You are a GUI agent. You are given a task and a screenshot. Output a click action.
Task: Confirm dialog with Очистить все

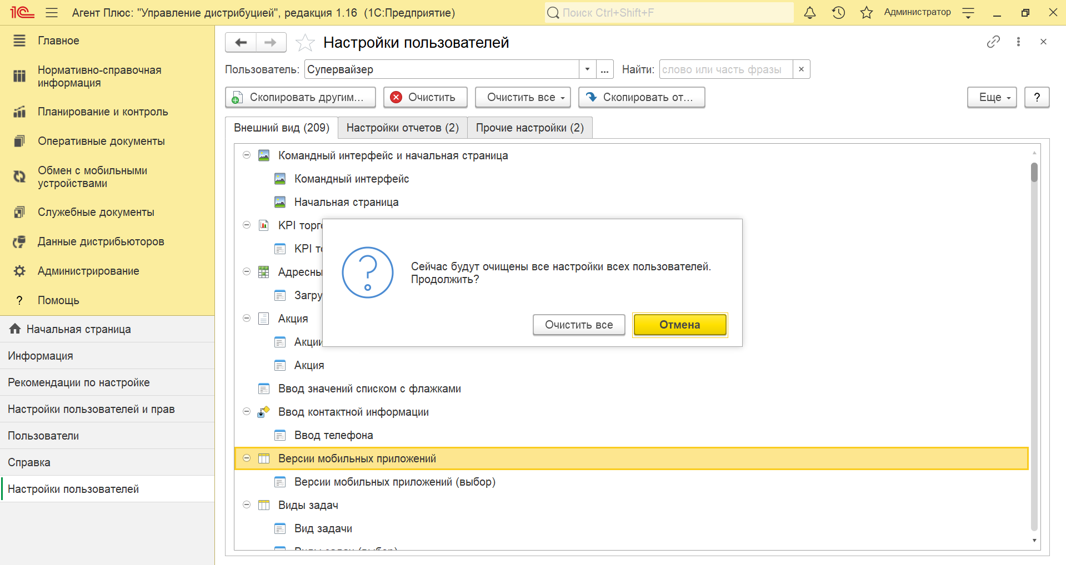click(x=579, y=325)
